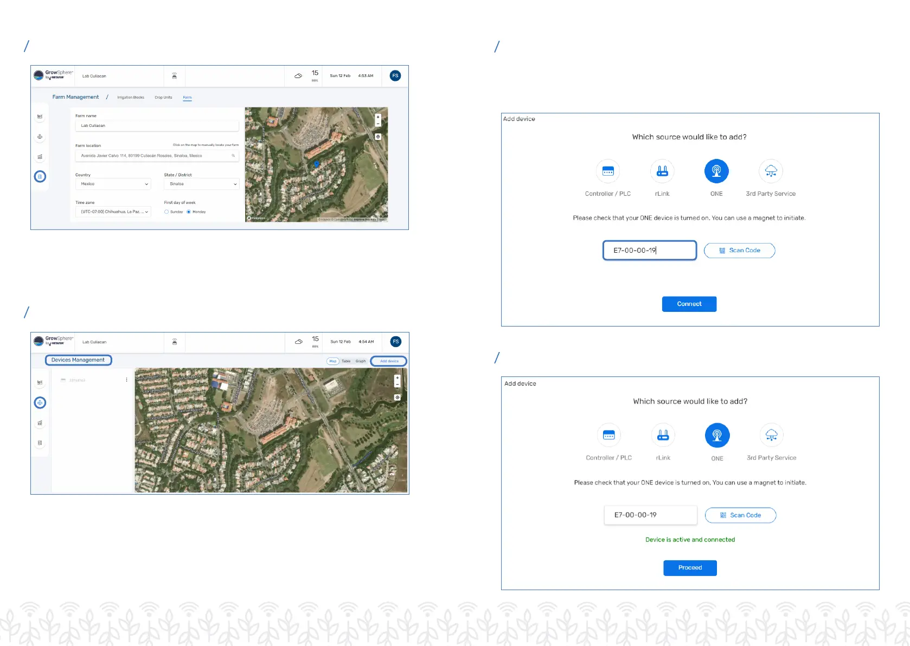Choose 3rd Party Service in upper Add device dialog
Image resolution: width=910 pixels, height=646 pixels.
tap(771, 171)
